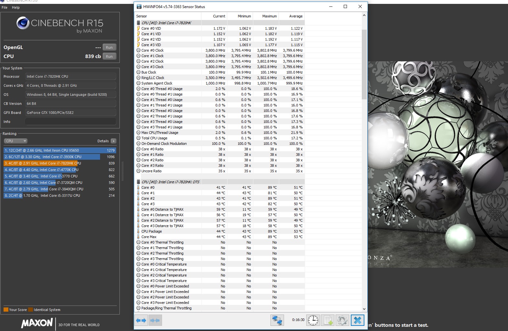The image size is (508, 331).
Task: Open the File menu in Cinebench
Action: pos(5,7)
